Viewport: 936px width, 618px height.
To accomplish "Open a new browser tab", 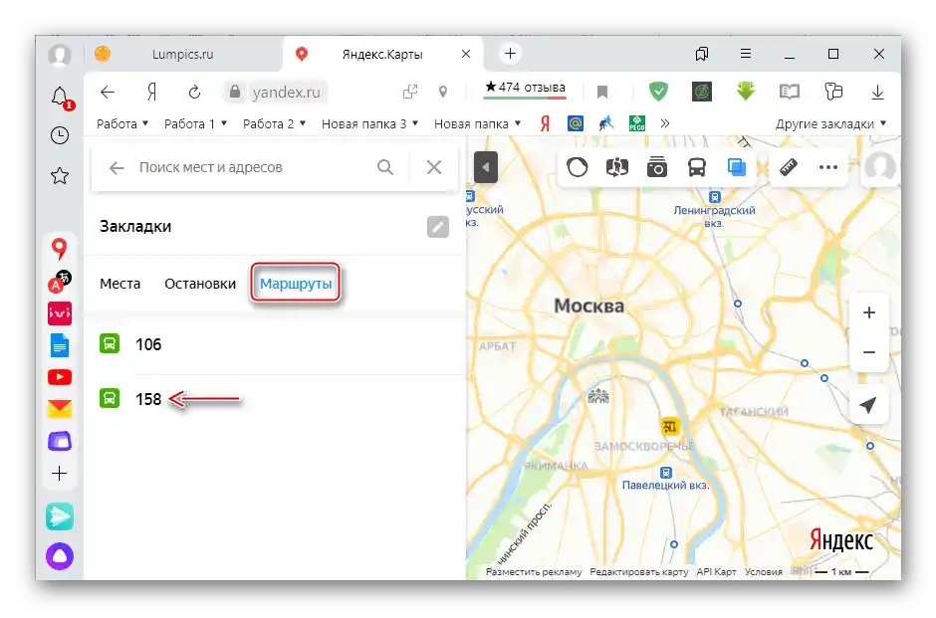I will click(x=511, y=54).
